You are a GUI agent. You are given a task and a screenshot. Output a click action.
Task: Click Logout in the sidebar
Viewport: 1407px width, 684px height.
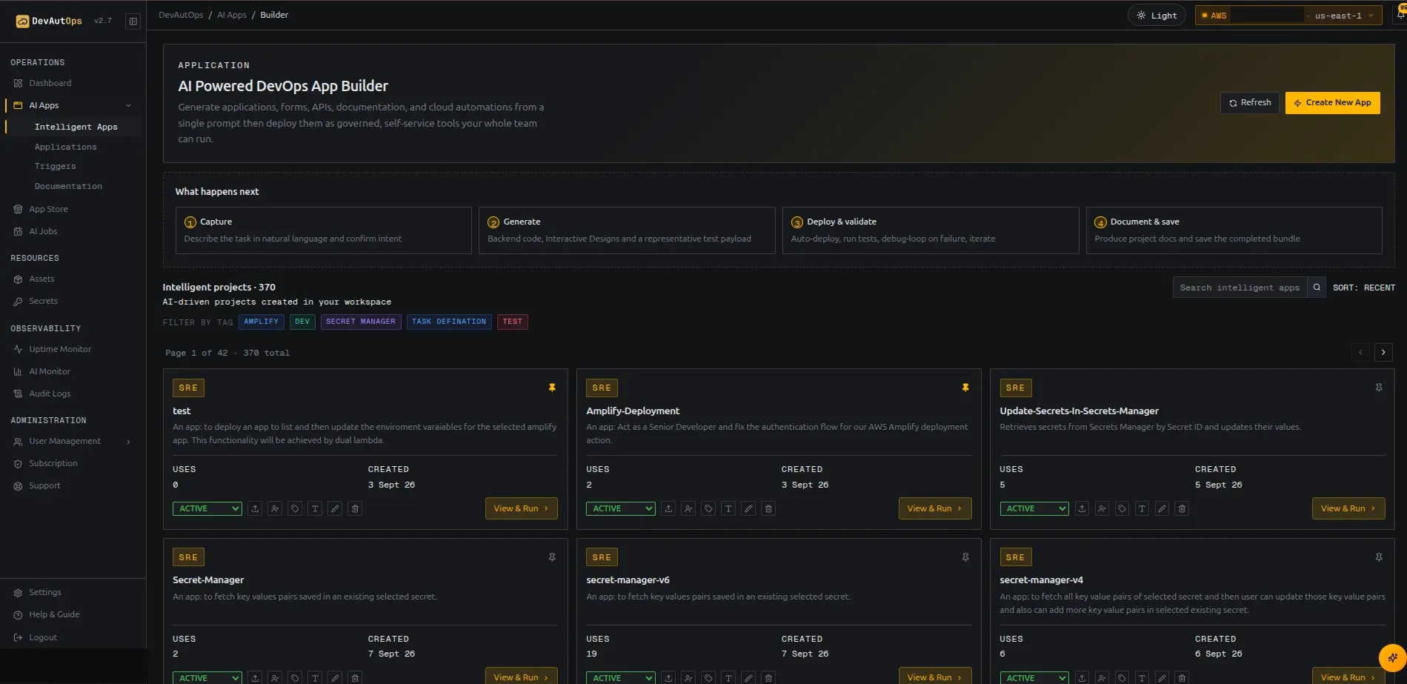(x=43, y=637)
